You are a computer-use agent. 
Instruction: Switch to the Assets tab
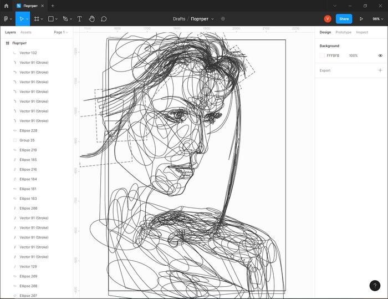pyautogui.click(x=26, y=32)
